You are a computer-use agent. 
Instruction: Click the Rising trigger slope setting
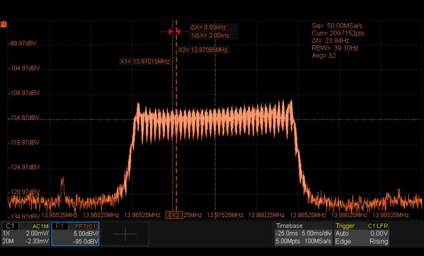pyautogui.click(x=378, y=242)
